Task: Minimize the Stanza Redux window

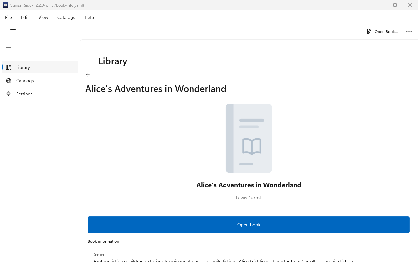Action: pos(379,5)
